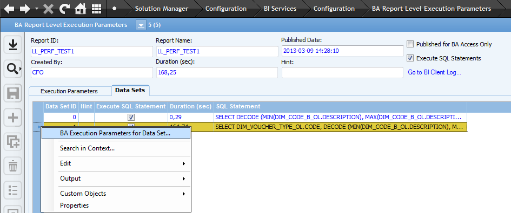Choose Properties in context menu
511x213 pixels.
click(116, 205)
